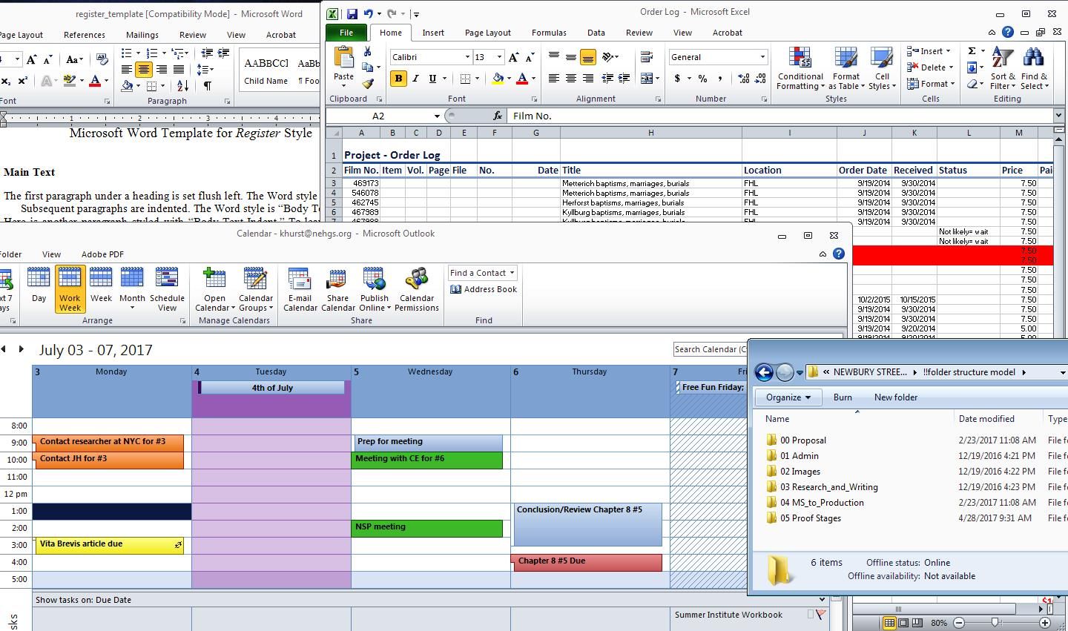The image size is (1068, 631).
Task: Open Excel Name Box dropdown arrow
Action: tap(436, 116)
